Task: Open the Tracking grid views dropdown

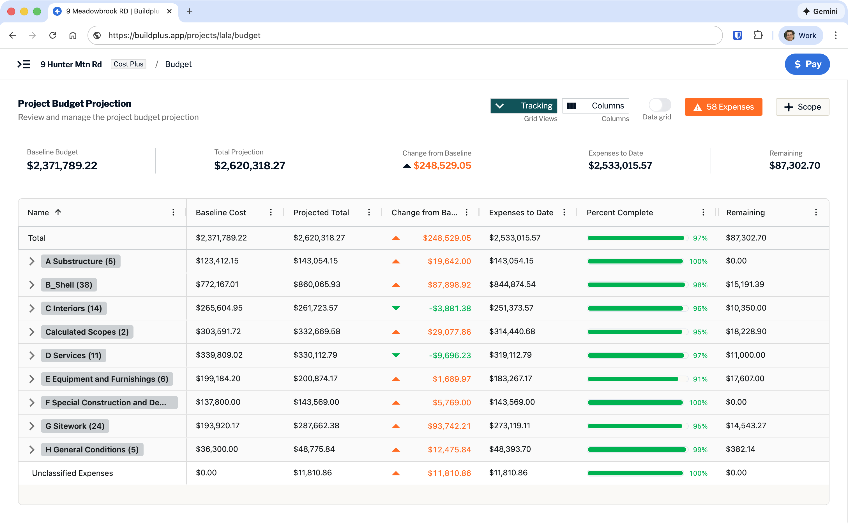Action: click(524, 106)
